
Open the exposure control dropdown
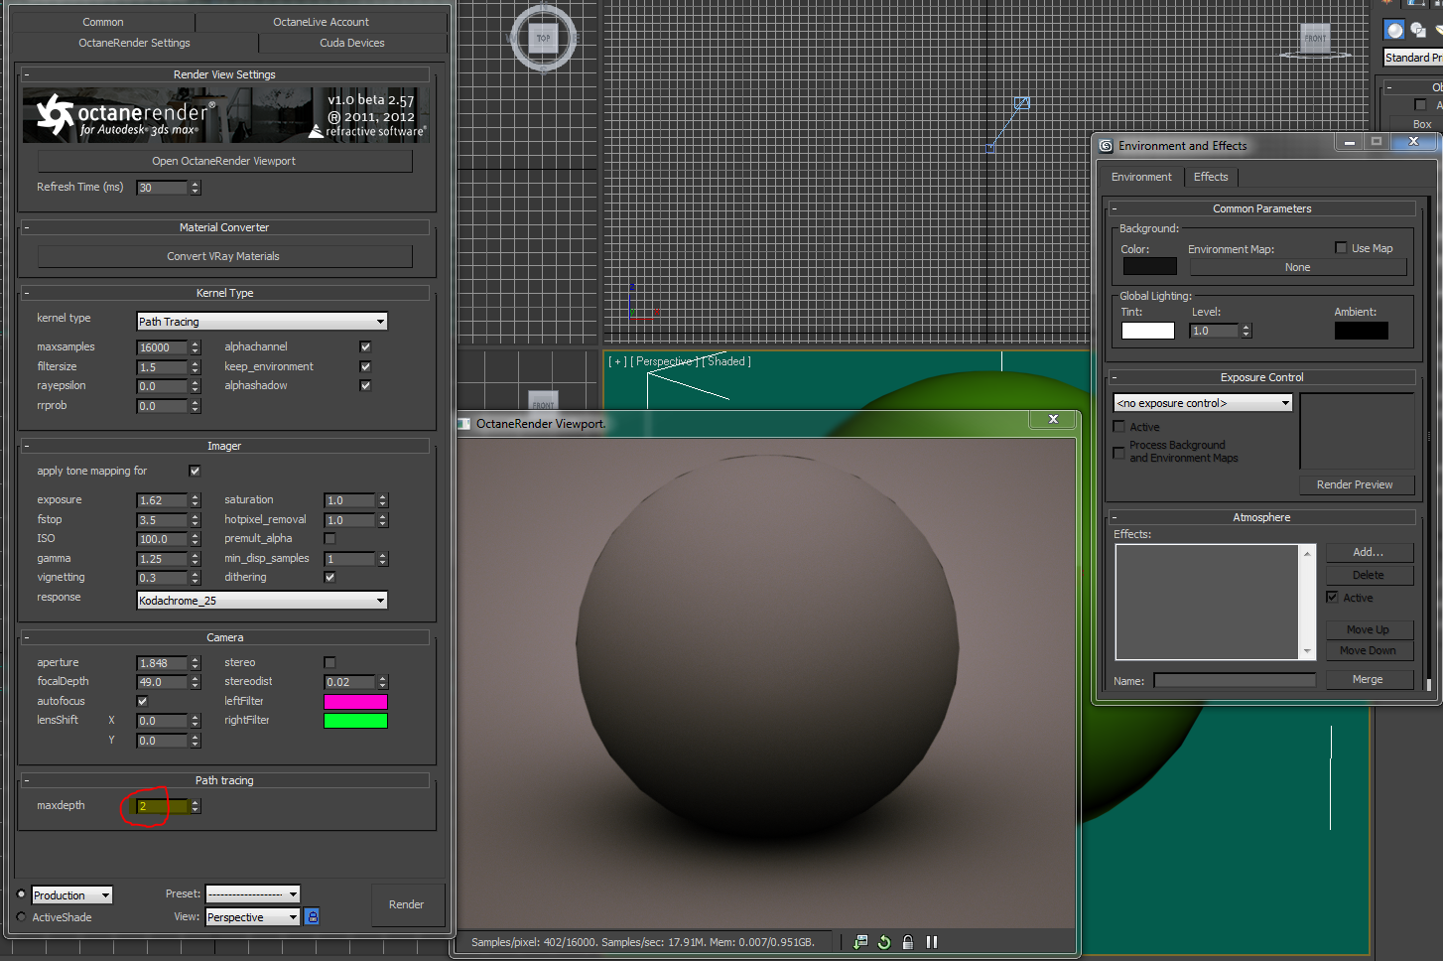(1203, 403)
